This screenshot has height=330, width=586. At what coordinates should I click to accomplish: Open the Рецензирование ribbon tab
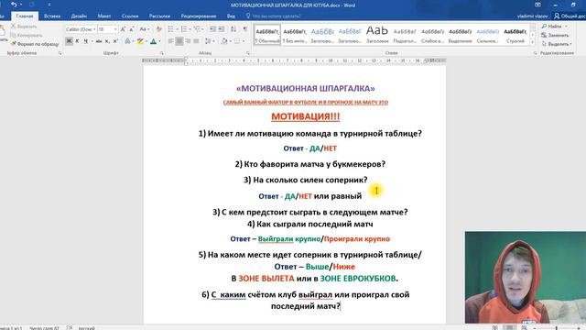point(199,16)
